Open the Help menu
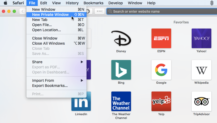The image size is (217, 123). click(x=151, y=3)
